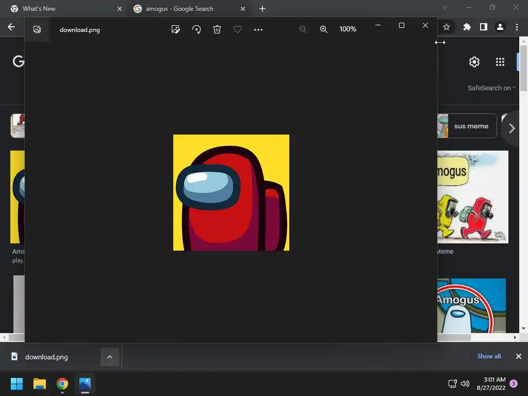The image size is (528, 396).
Task: Expand the SafeSearch on dropdown
Action: pyautogui.click(x=491, y=88)
